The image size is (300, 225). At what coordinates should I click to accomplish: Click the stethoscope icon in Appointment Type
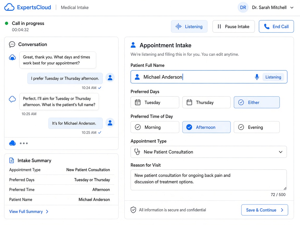point(137,152)
